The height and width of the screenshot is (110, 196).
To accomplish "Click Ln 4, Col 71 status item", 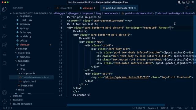I will click(138, 108).
